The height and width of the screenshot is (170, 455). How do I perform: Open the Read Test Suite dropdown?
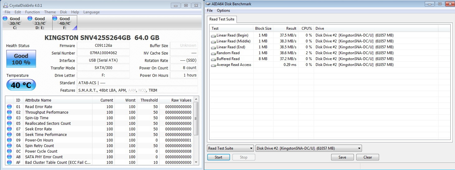click(230, 148)
